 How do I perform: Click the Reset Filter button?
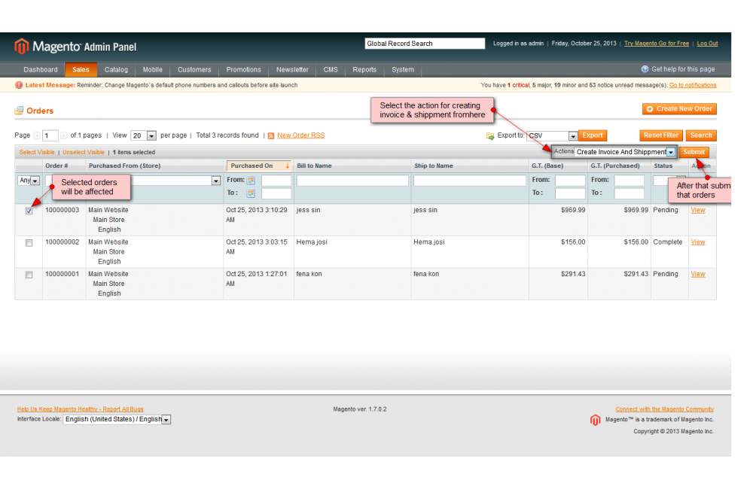(x=661, y=136)
